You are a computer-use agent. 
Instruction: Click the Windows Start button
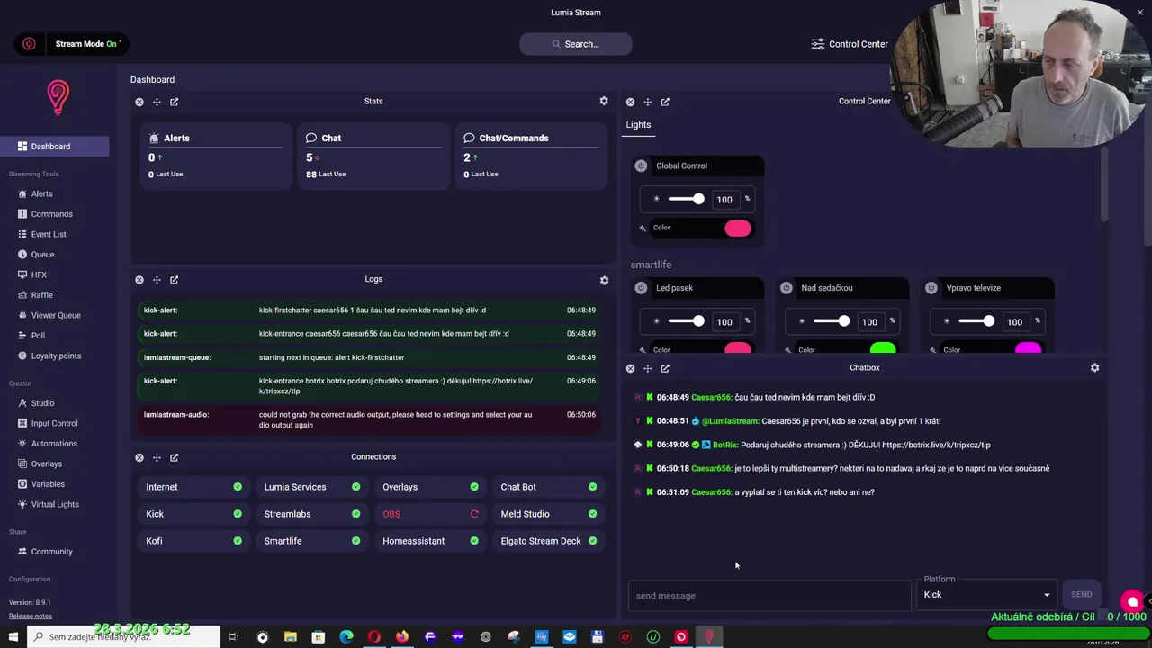pos(13,636)
